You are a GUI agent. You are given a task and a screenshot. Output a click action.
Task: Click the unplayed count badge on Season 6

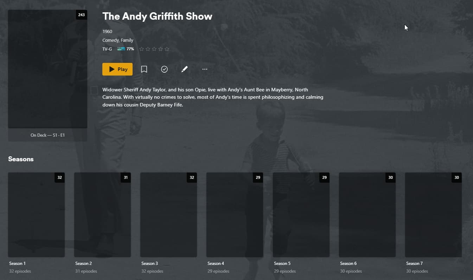(390, 177)
